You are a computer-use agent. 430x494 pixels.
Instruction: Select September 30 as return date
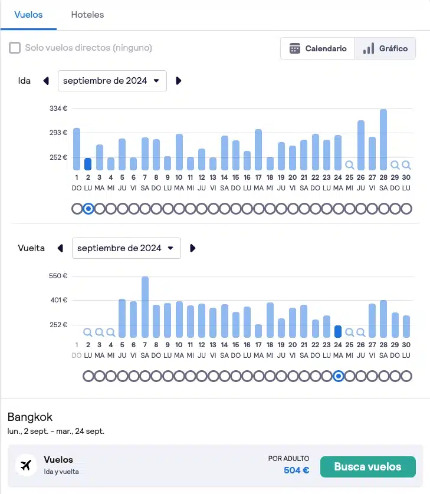point(406,376)
